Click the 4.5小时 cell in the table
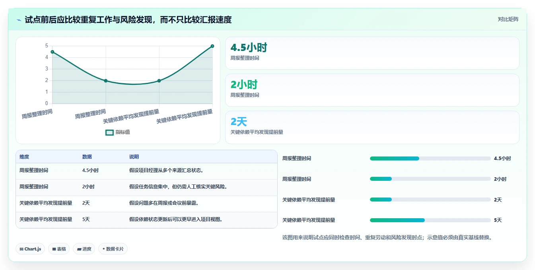The height and width of the screenshot is (270, 535). click(x=90, y=170)
